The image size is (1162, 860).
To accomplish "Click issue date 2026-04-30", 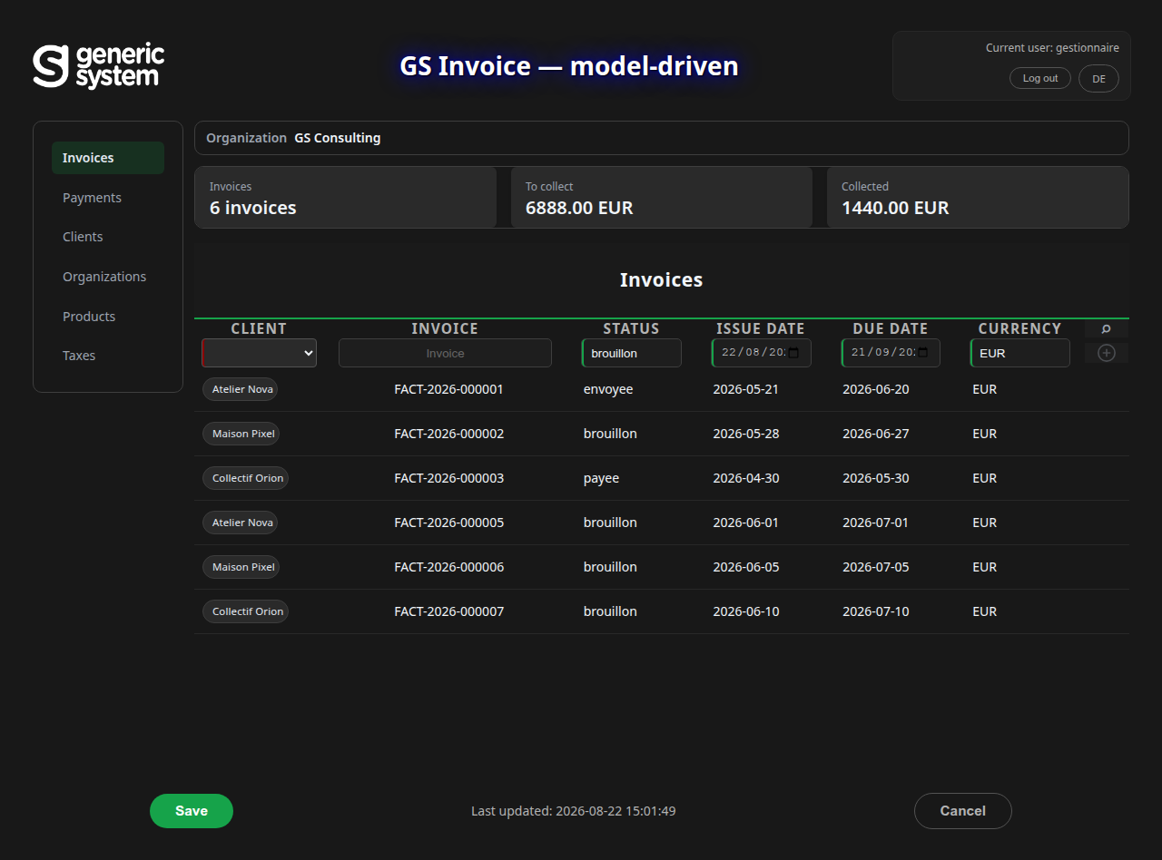I will pos(746,478).
